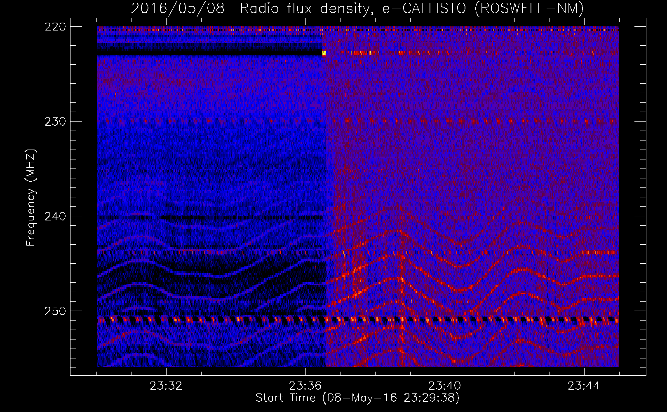Image resolution: width=667 pixels, height=412 pixels.
Task: Select the 240 frequency tick label
Action: pyautogui.click(x=55, y=216)
